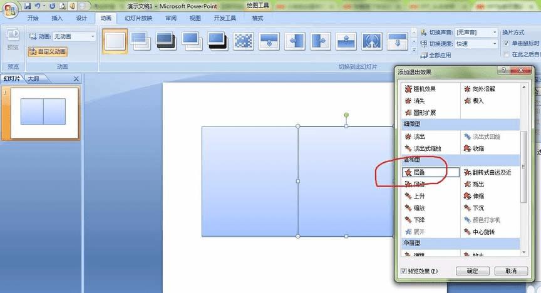Screen dimensions: 541x293
Task: Choose the 层叠 exit effect
Action: [431, 172]
